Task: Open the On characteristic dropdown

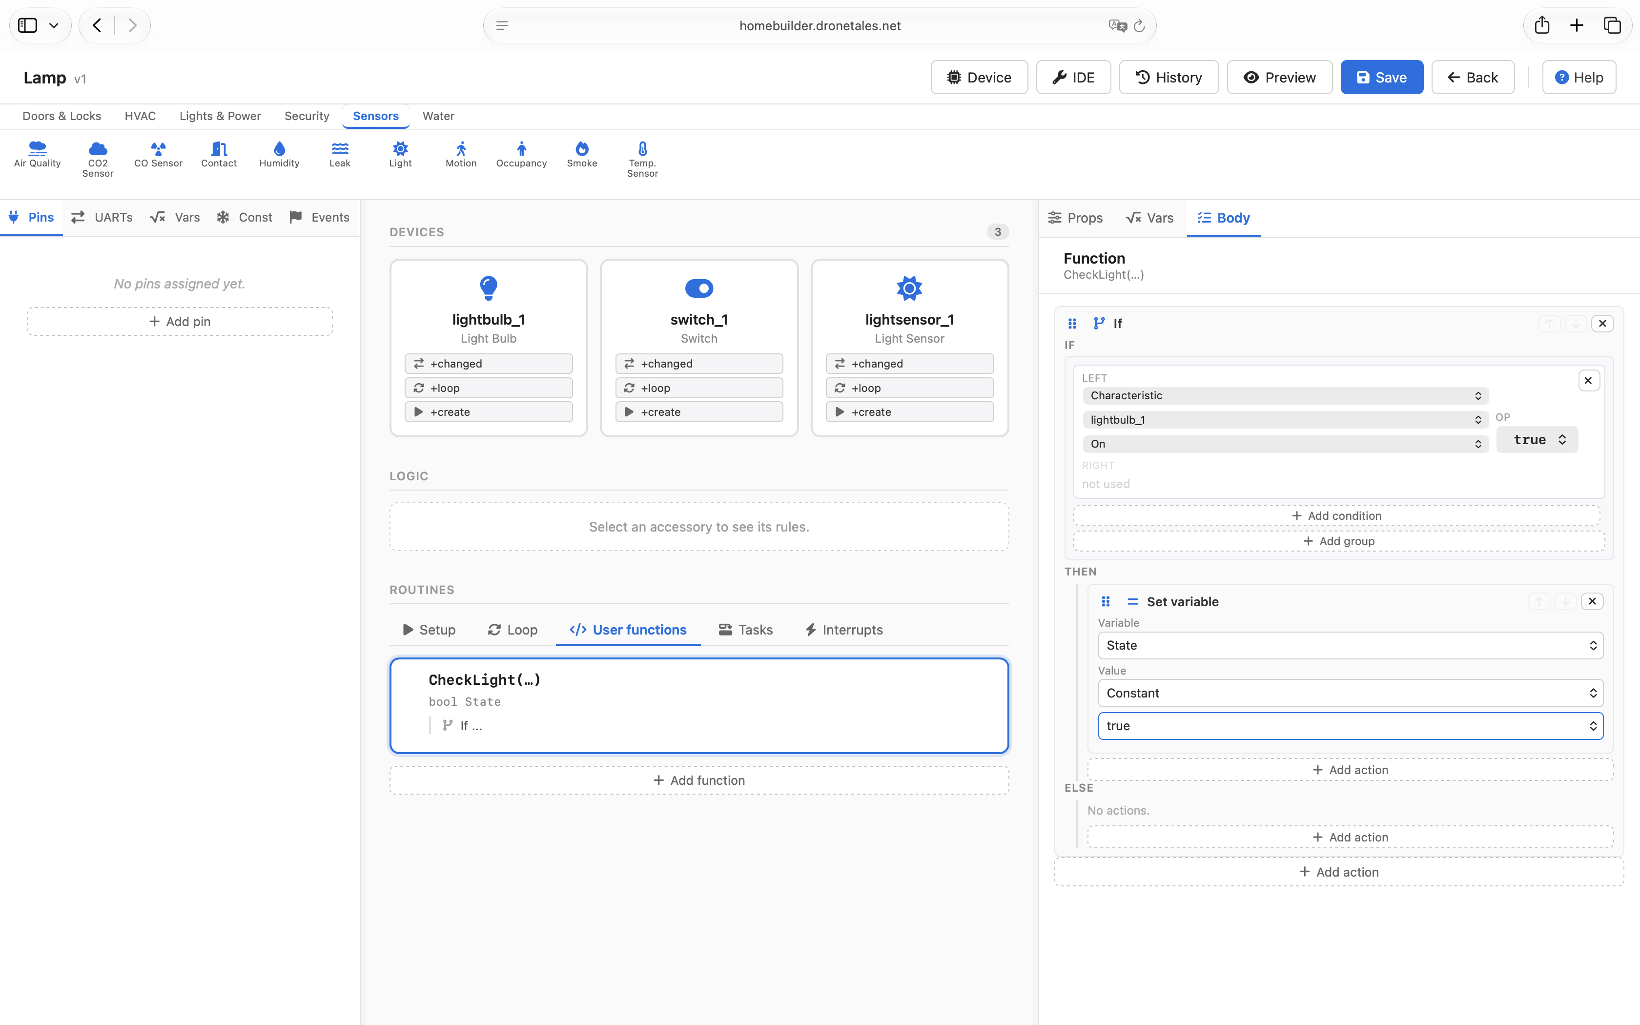Action: 1285,444
